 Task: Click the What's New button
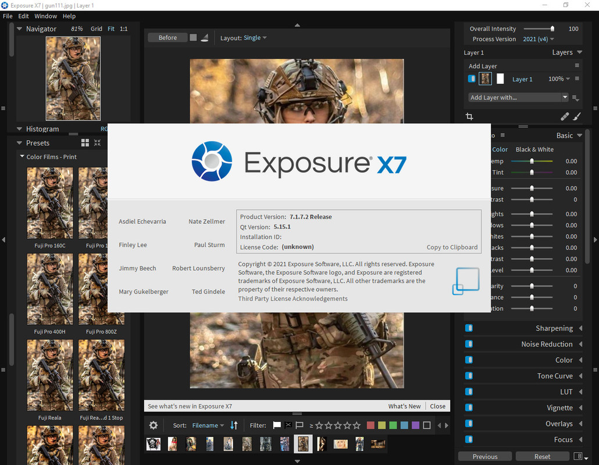[x=404, y=406]
